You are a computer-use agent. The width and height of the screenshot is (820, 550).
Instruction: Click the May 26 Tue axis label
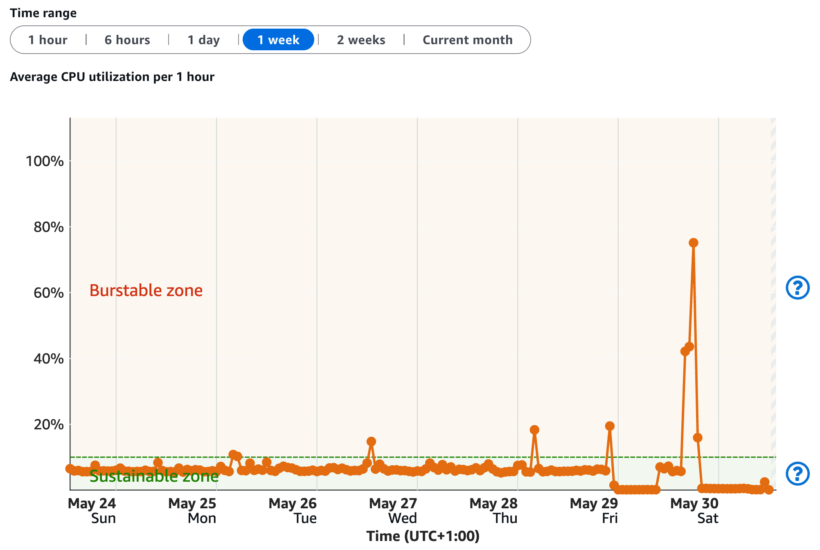pyautogui.click(x=293, y=511)
